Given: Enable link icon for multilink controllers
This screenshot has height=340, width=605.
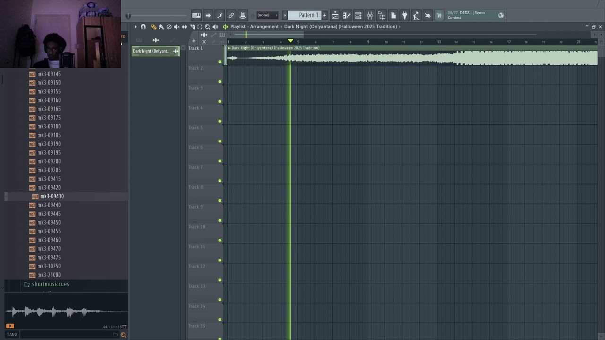Looking at the screenshot, I should click(231, 15).
